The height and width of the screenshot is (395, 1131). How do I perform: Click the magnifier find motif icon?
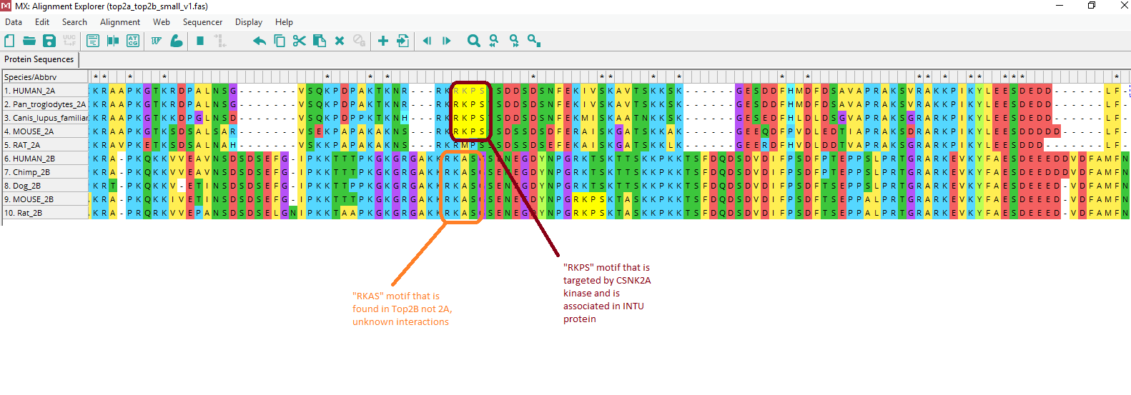pyautogui.click(x=473, y=41)
